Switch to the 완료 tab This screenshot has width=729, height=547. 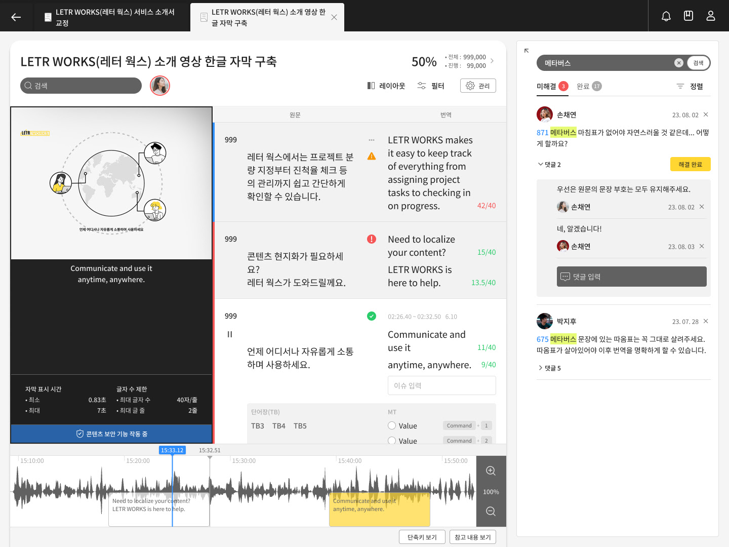(x=588, y=87)
